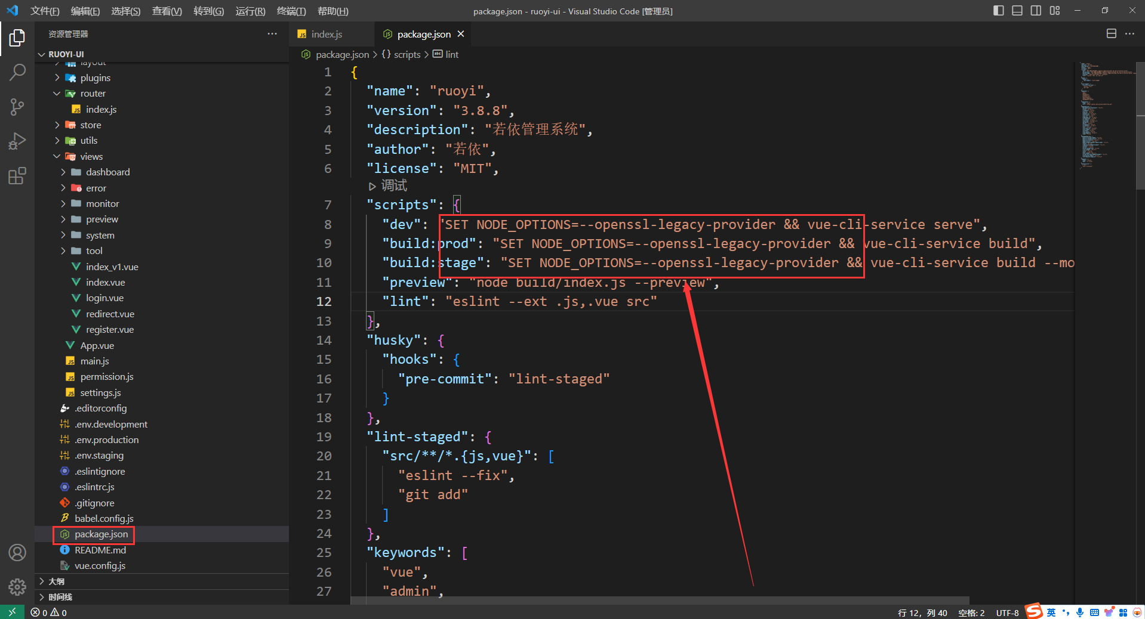This screenshot has width=1145, height=619.
Task: Toggle the IME English/Chinese mode '英'
Action: [1051, 612]
